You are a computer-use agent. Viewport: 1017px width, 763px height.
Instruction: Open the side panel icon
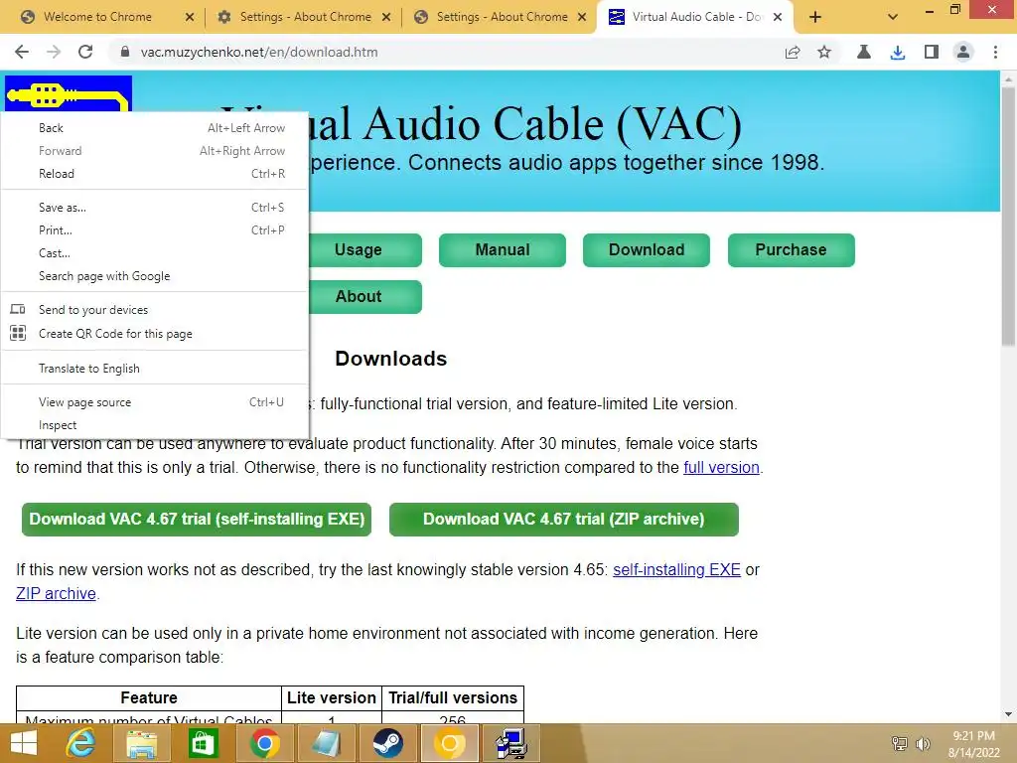(932, 52)
